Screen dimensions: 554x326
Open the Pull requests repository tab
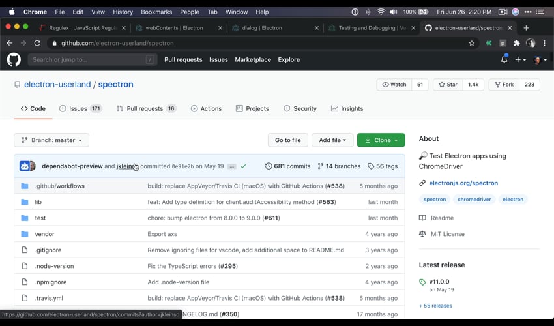click(x=146, y=108)
